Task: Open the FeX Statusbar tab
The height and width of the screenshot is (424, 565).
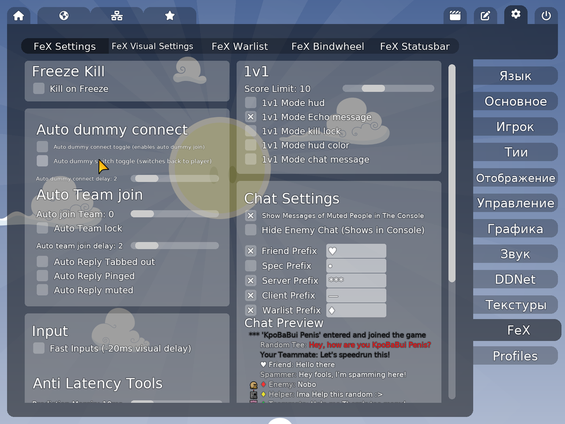Action: [x=415, y=46]
